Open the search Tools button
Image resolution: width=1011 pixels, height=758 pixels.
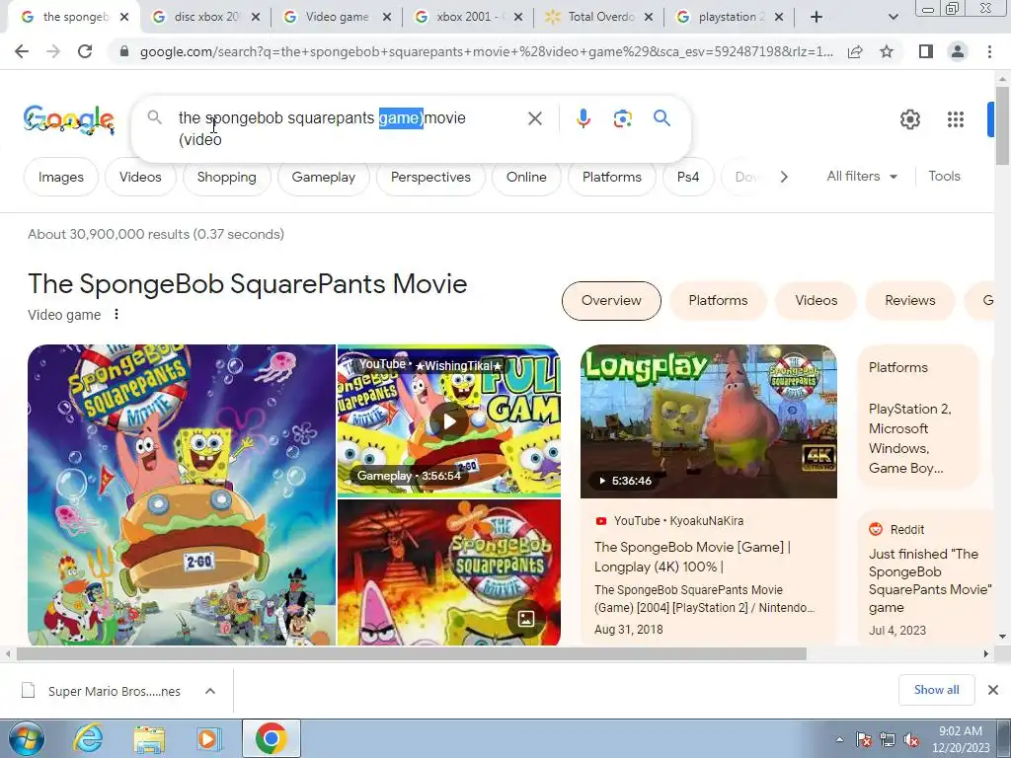pos(944,176)
